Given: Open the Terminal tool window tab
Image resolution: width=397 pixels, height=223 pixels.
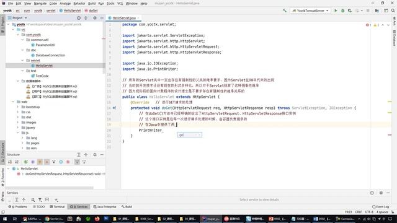Looking at the screenshot, I should tap(57, 206).
